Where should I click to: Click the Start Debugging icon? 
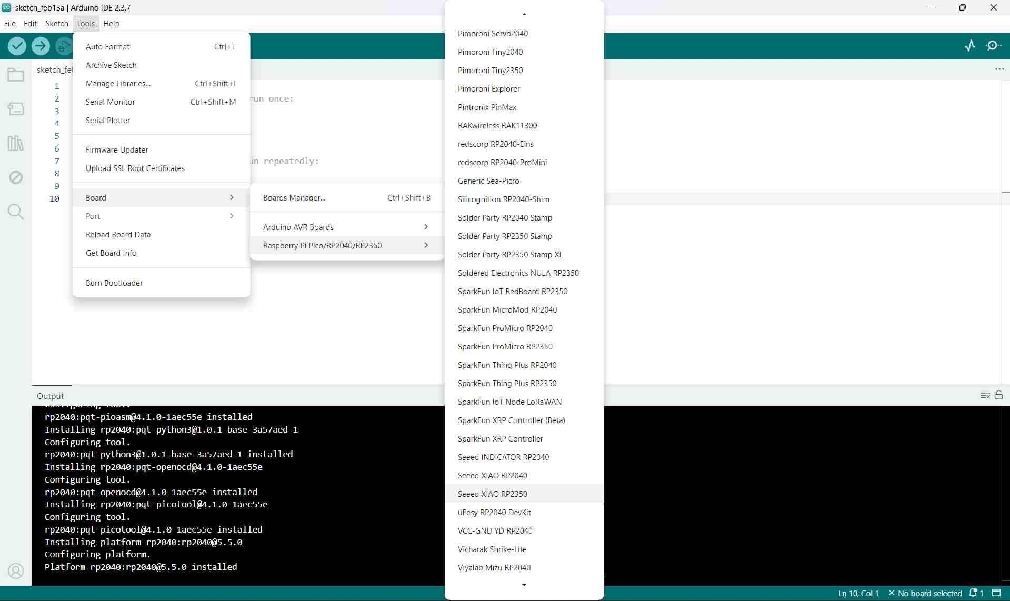64,46
